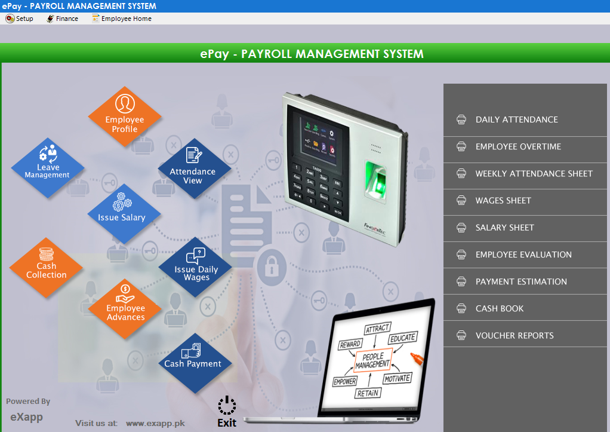Viewport: 610px width, 432px height.
Task: Click printer icon beside Daily Attendance
Action: tap(461, 120)
